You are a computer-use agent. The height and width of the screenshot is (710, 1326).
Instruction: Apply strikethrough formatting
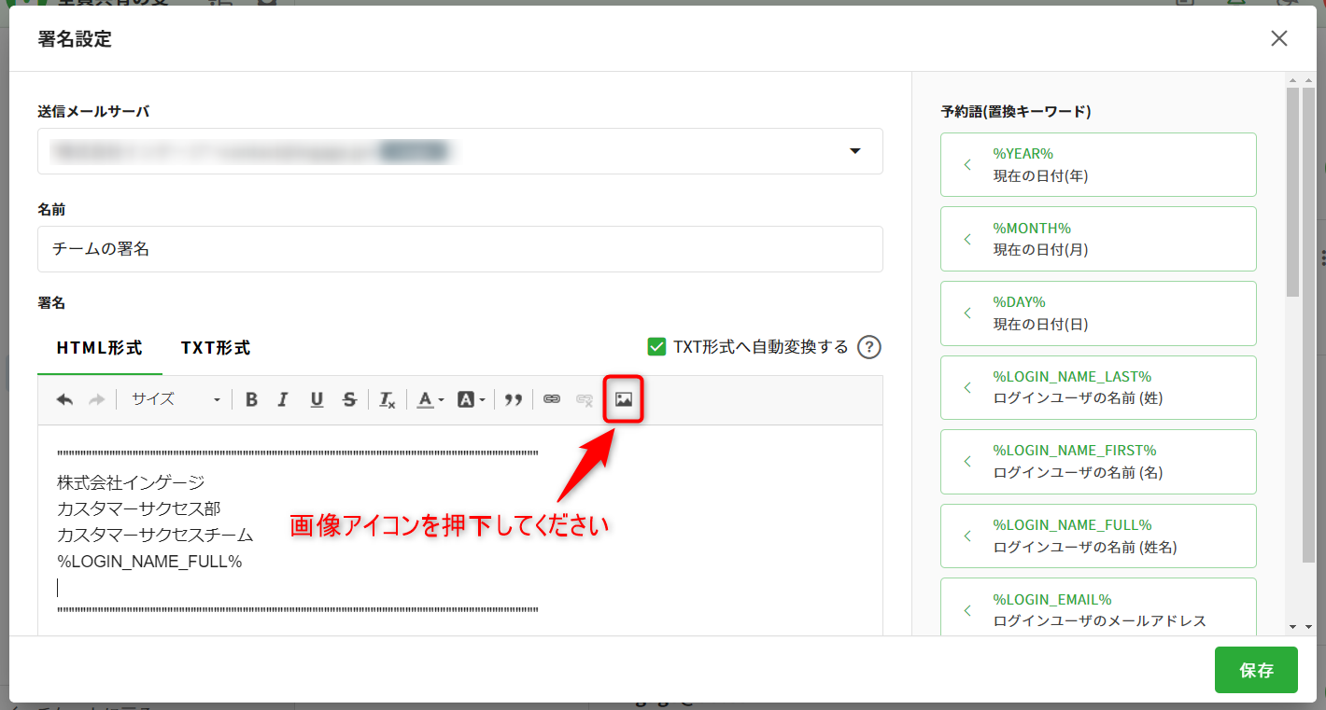click(x=349, y=399)
